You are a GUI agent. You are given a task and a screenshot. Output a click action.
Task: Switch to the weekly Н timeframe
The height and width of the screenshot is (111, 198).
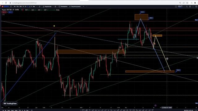[x=32, y=6]
